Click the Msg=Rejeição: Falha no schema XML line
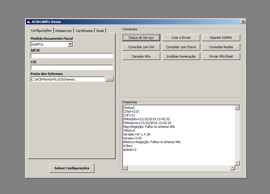The height and width of the screenshot is (194, 270). coord(149,127)
